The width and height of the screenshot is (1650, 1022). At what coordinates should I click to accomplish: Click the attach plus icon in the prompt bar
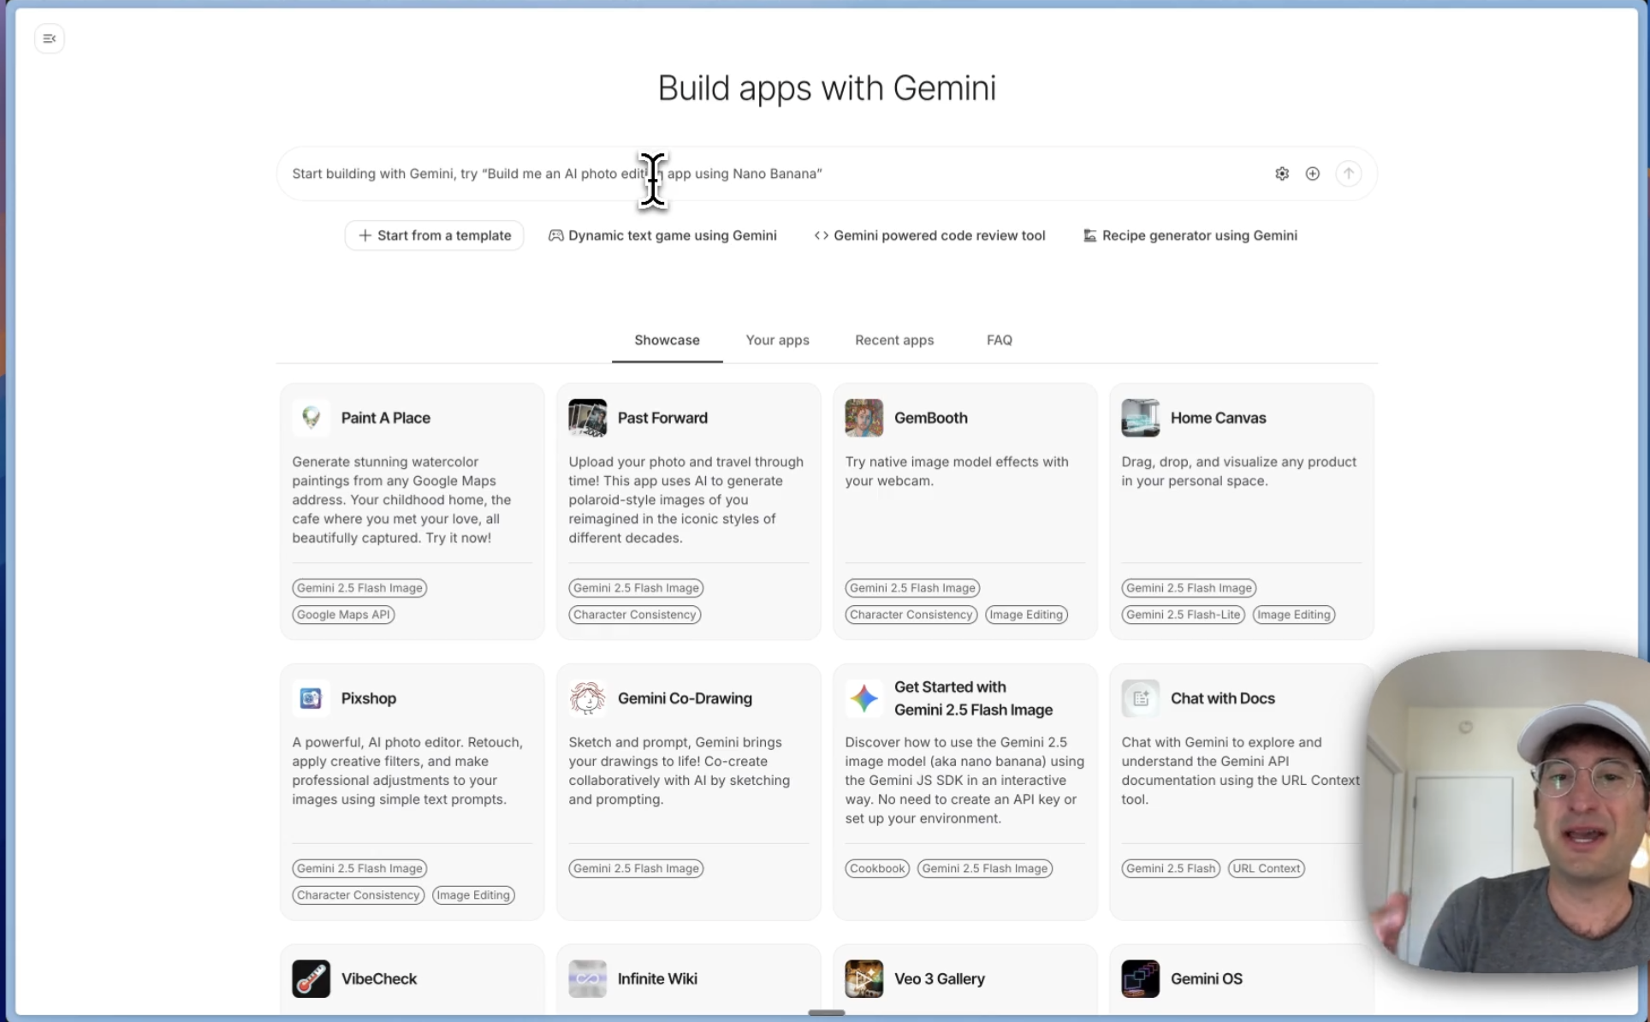tap(1312, 173)
